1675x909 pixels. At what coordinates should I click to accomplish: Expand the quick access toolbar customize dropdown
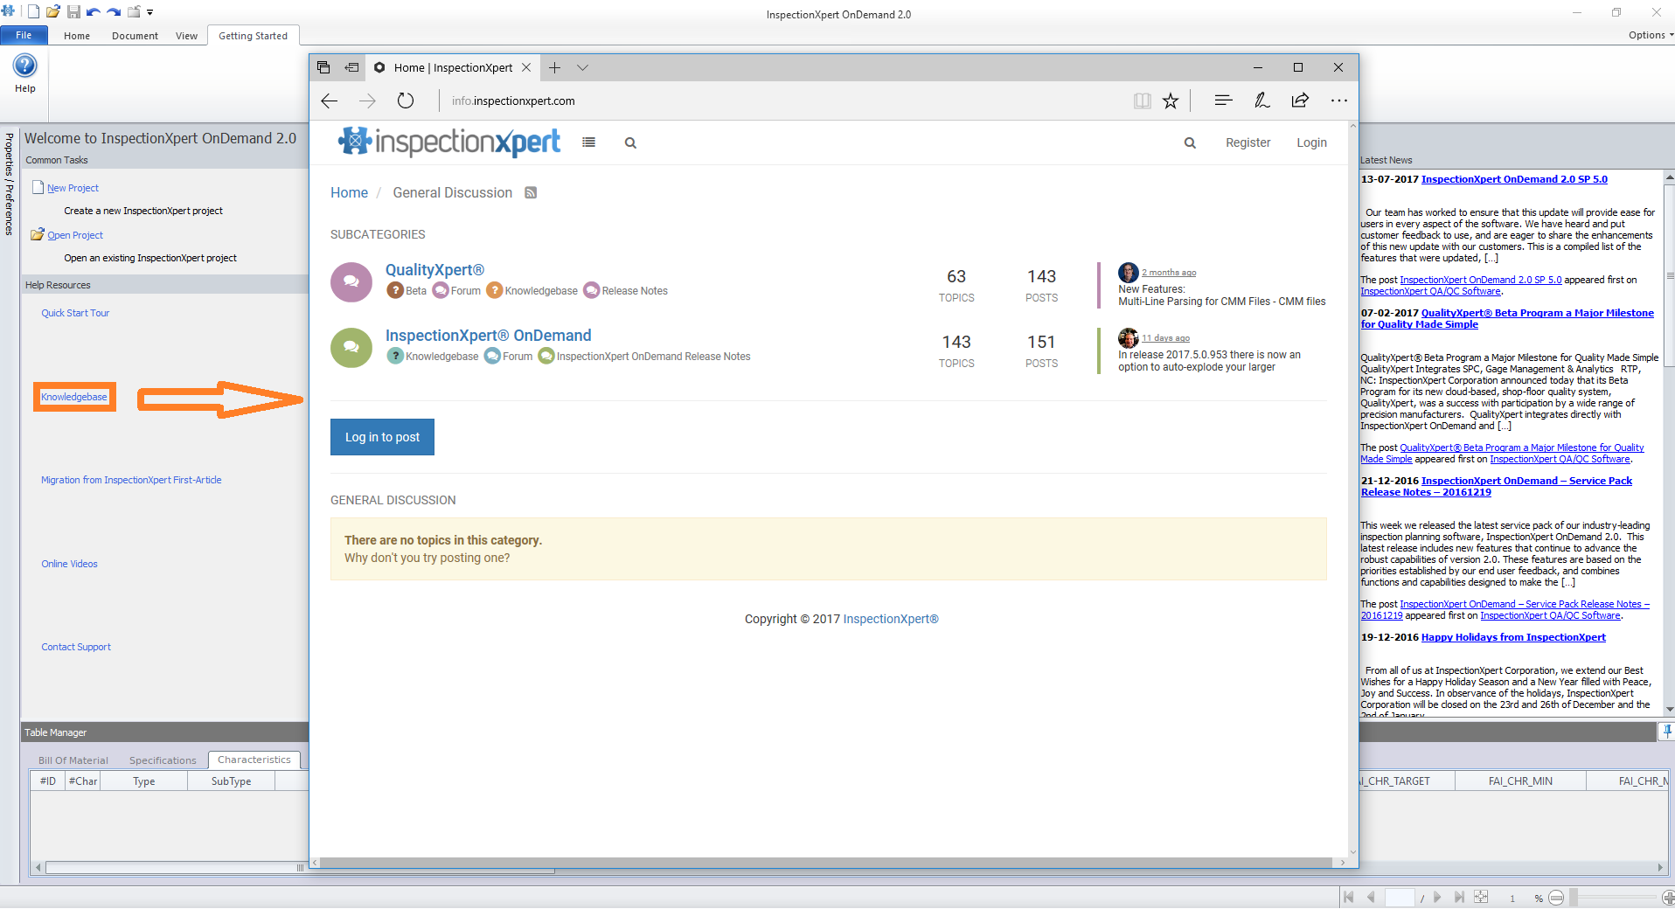pyautogui.click(x=150, y=12)
